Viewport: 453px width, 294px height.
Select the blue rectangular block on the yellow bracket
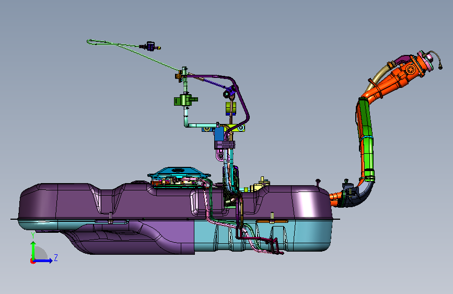219,134
